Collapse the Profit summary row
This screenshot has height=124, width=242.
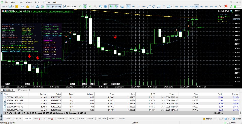(5, 113)
